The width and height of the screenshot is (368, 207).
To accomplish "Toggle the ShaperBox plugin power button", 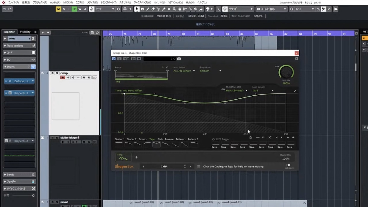I will tap(114, 59).
